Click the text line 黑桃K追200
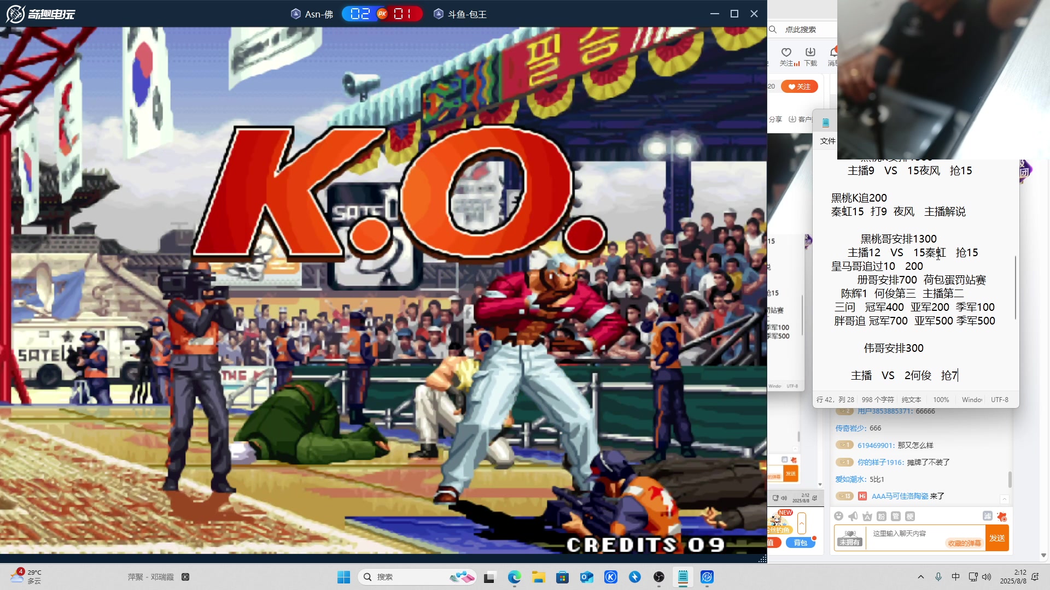This screenshot has width=1050, height=590. click(859, 198)
